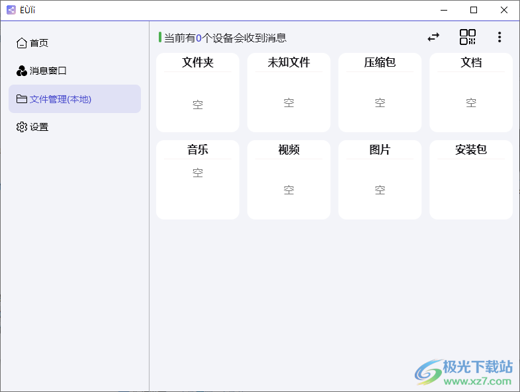Open the 音乐 music card
The width and height of the screenshot is (520, 392).
pos(198,180)
